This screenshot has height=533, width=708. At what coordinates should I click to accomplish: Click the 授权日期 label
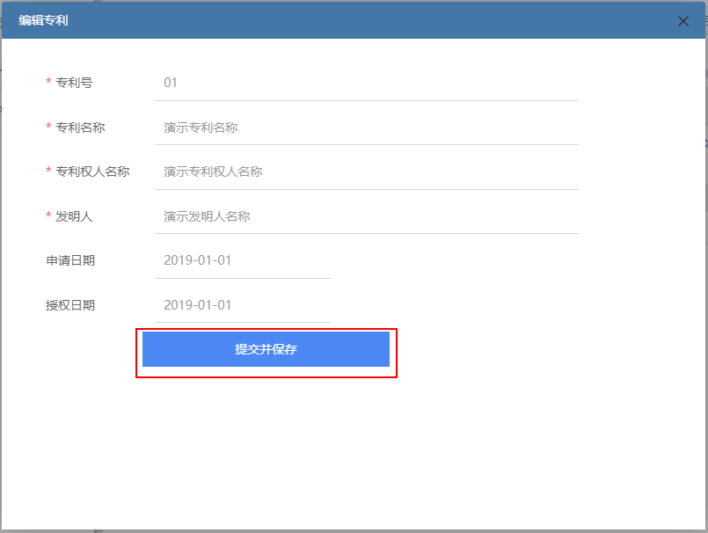[x=70, y=305]
